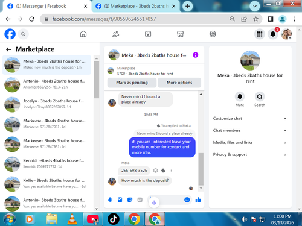Click the conversation list scrollbar
Image resolution: width=302 pixels, height=226 pixels.
(x=97, y=80)
